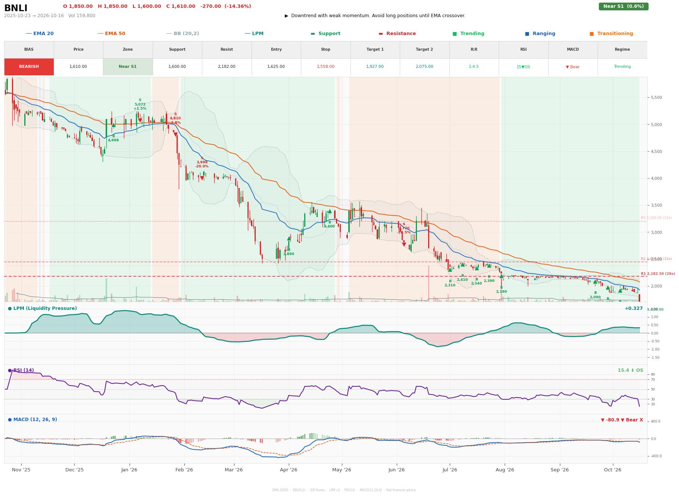This screenshot has height=496, width=679.
Task: Click the Resist column header
Action: (227, 50)
